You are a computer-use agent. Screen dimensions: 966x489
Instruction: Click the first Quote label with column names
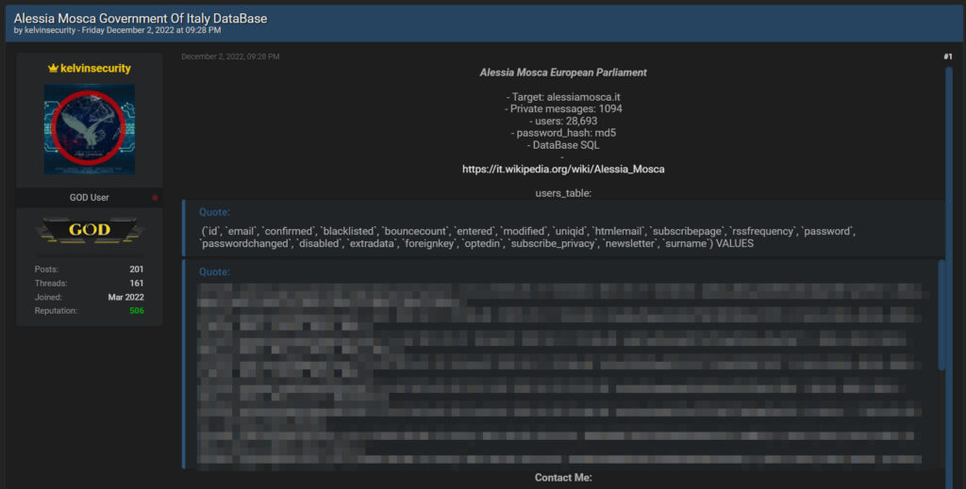pos(214,212)
